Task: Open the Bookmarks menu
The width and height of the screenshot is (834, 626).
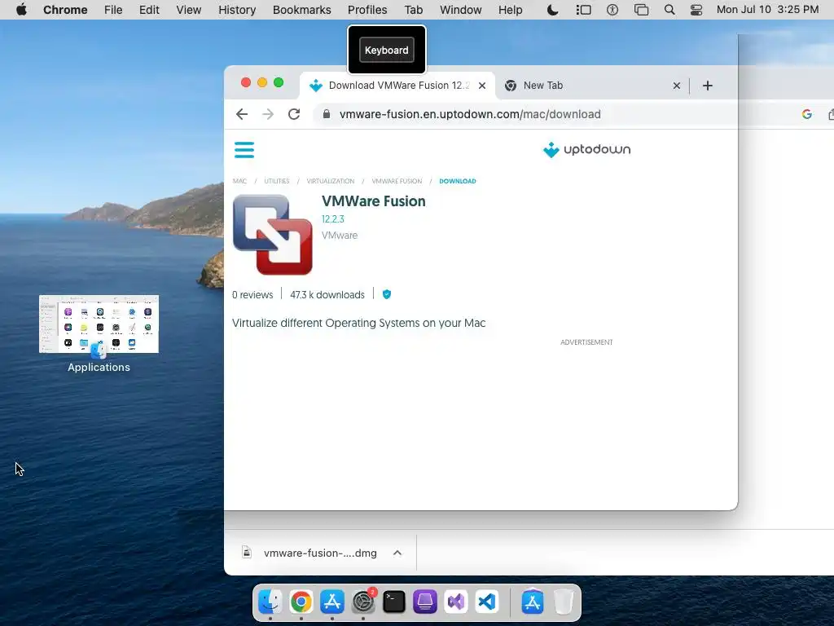Action: click(x=301, y=10)
